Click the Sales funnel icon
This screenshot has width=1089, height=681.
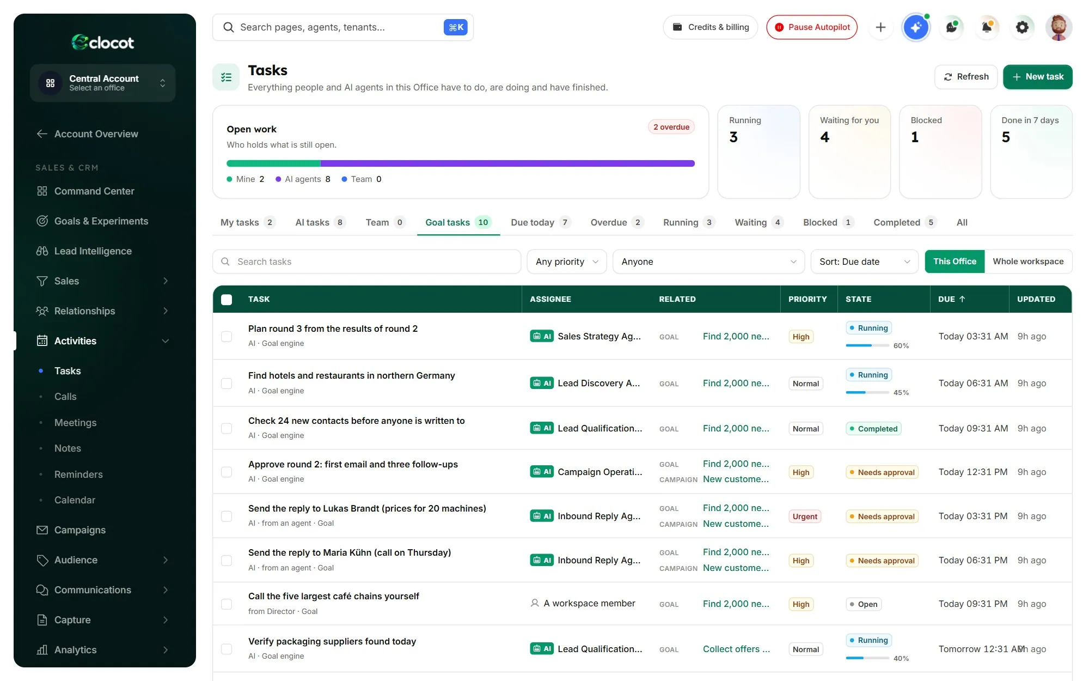[42, 281]
